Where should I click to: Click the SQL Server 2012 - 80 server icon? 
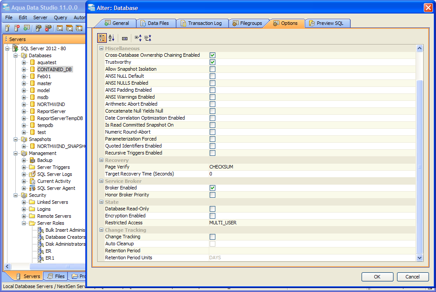(x=16, y=48)
